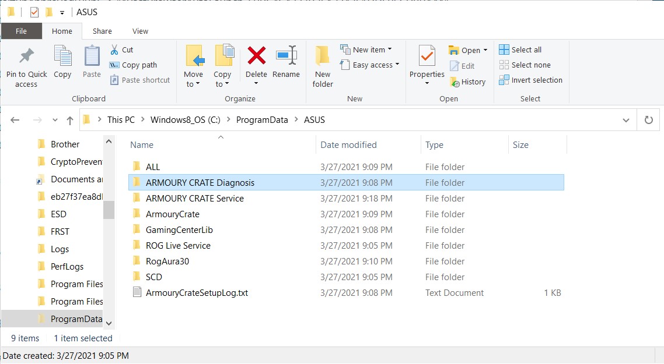Click the ALL folder icon
Image resolution: width=664 pixels, height=364 pixels.
tap(137, 166)
